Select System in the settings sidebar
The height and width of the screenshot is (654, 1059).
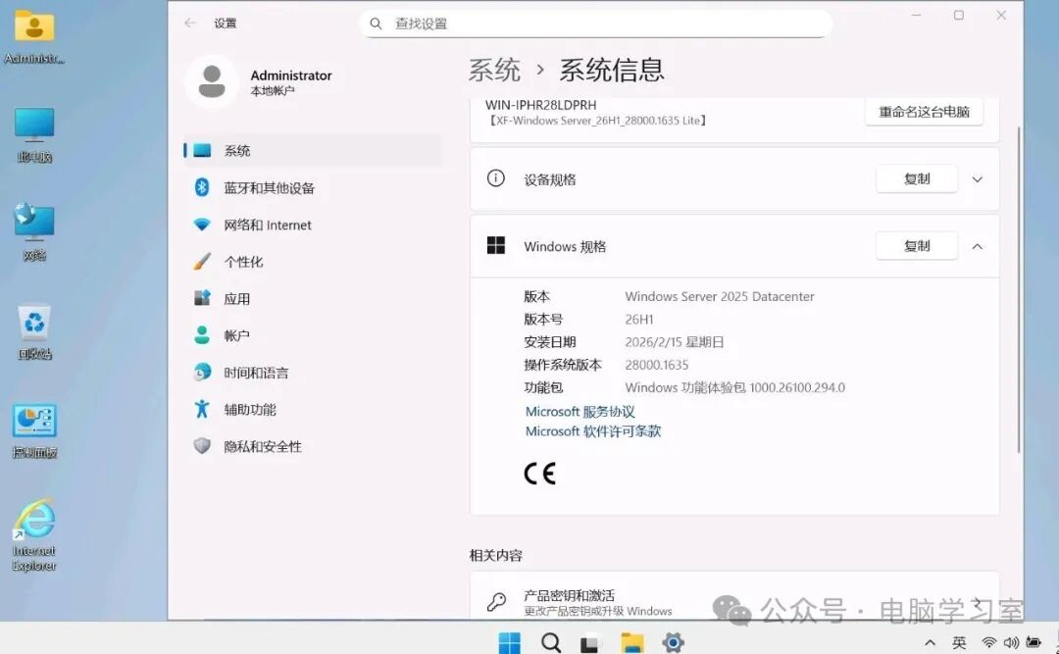coord(237,150)
